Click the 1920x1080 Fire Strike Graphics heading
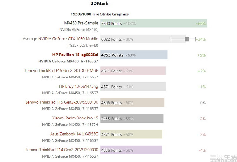237x162 pixels. tap(100, 14)
